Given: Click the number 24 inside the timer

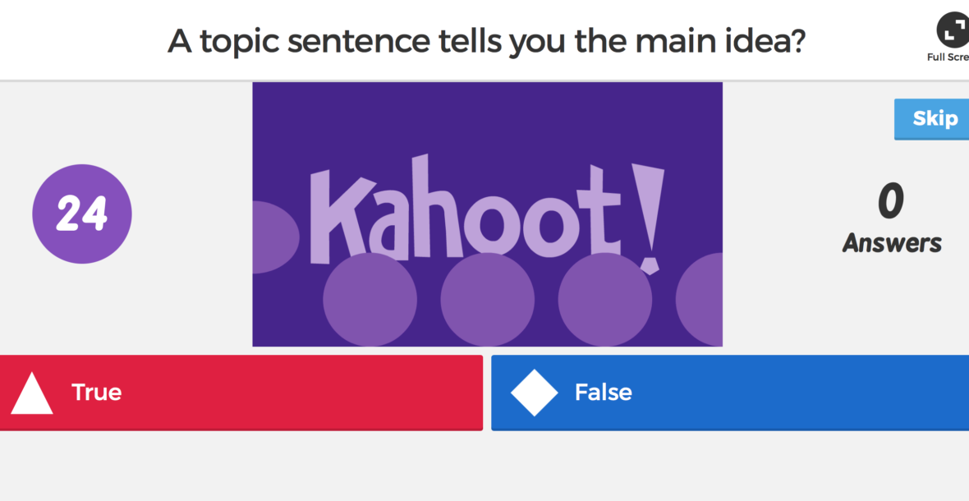Looking at the screenshot, I should coord(82,215).
